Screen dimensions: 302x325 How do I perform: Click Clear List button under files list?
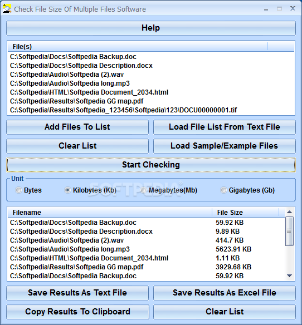point(77,146)
